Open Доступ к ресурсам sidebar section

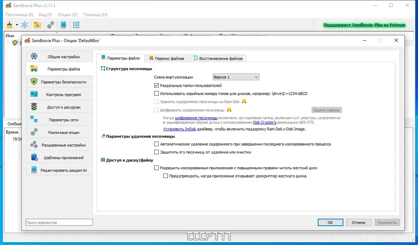(60, 107)
